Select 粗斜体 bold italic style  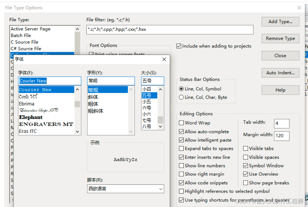(x=108, y=111)
